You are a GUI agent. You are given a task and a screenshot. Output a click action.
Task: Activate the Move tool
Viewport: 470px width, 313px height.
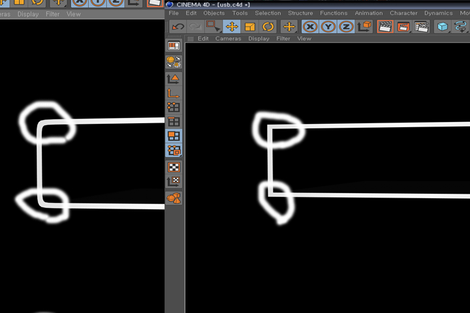click(x=232, y=27)
